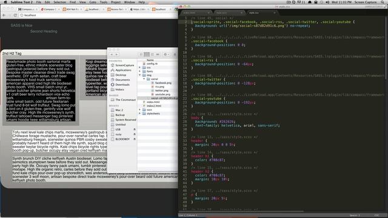Switch to the 404 Not Found browser tab

pos(72,9)
